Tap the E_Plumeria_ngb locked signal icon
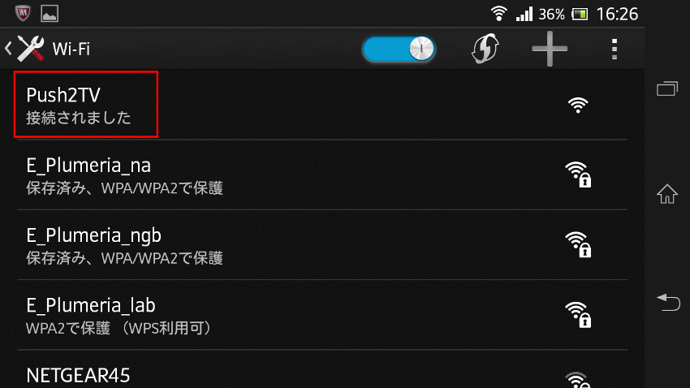Viewport: 690px width, 388px height. 578,244
